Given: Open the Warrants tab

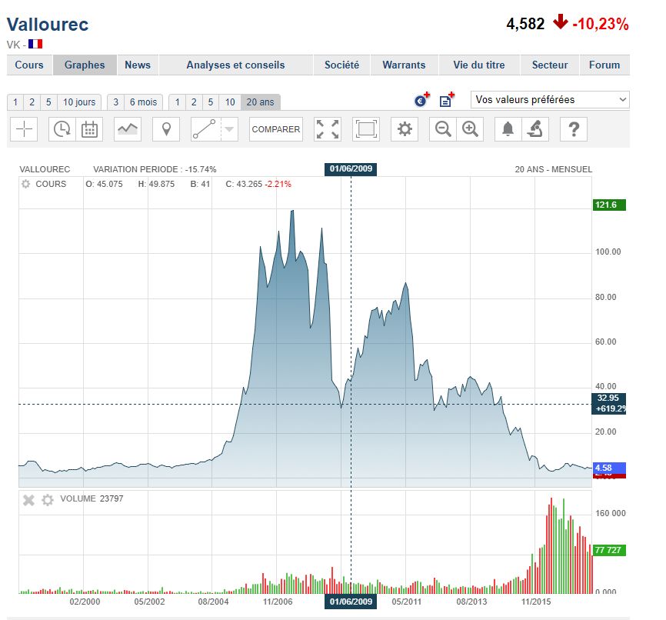Looking at the screenshot, I should pyautogui.click(x=404, y=65).
